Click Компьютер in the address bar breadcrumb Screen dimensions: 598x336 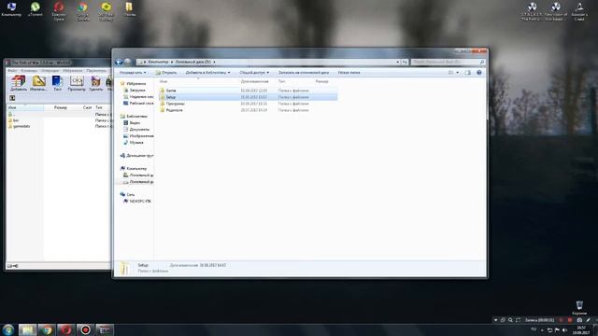click(158, 62)
